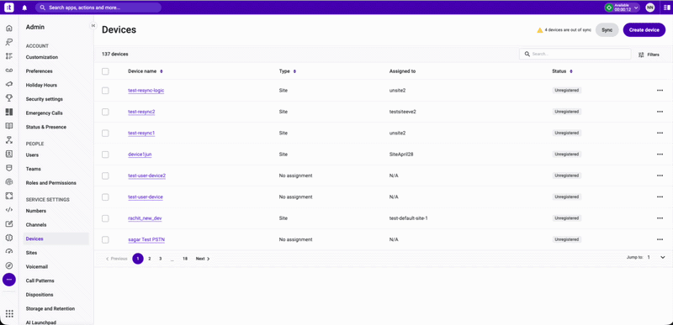Open row actions for device1jun
673x325 pixels.
(660, 155)
